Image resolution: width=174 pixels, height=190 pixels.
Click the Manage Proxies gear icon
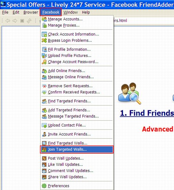pyautogui.click(x=44, y=26)
